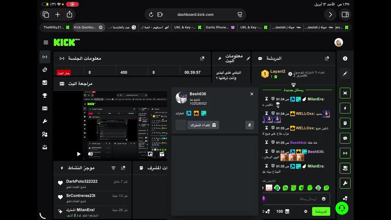Open the emoji picker in chat
This screenshot has width=391, height=220.
(x=323, y=199)
